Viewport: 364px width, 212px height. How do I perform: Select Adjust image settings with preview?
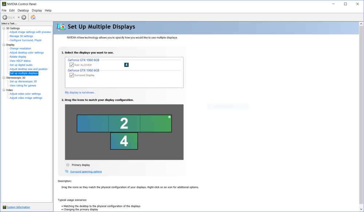pyautogui.click(x=30, y=32)
